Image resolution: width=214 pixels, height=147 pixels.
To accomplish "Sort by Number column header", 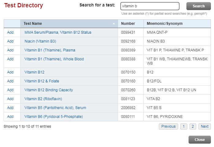I will pyautogui.click(x=128, y=24).
